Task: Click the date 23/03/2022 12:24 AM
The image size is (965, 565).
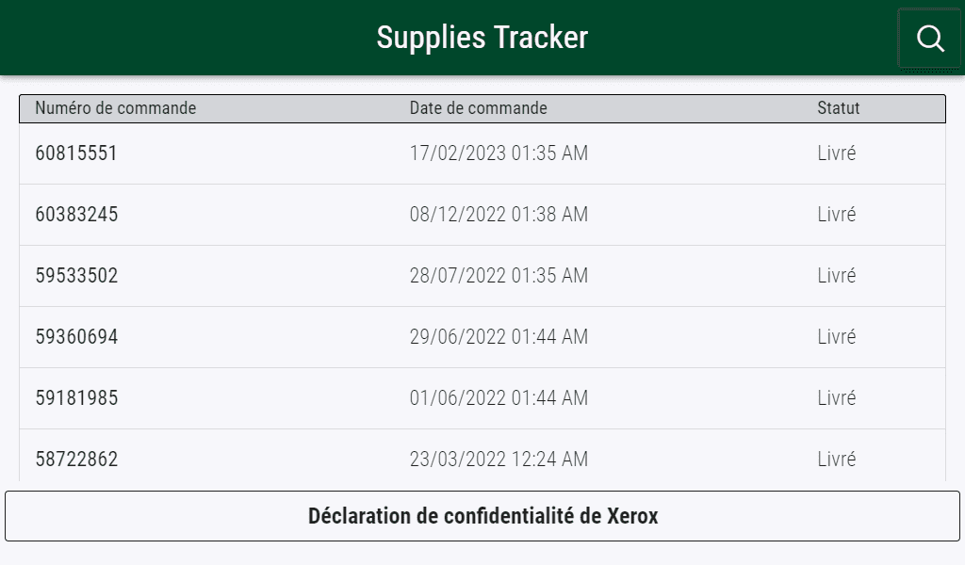Action: [x=498, y=459]
